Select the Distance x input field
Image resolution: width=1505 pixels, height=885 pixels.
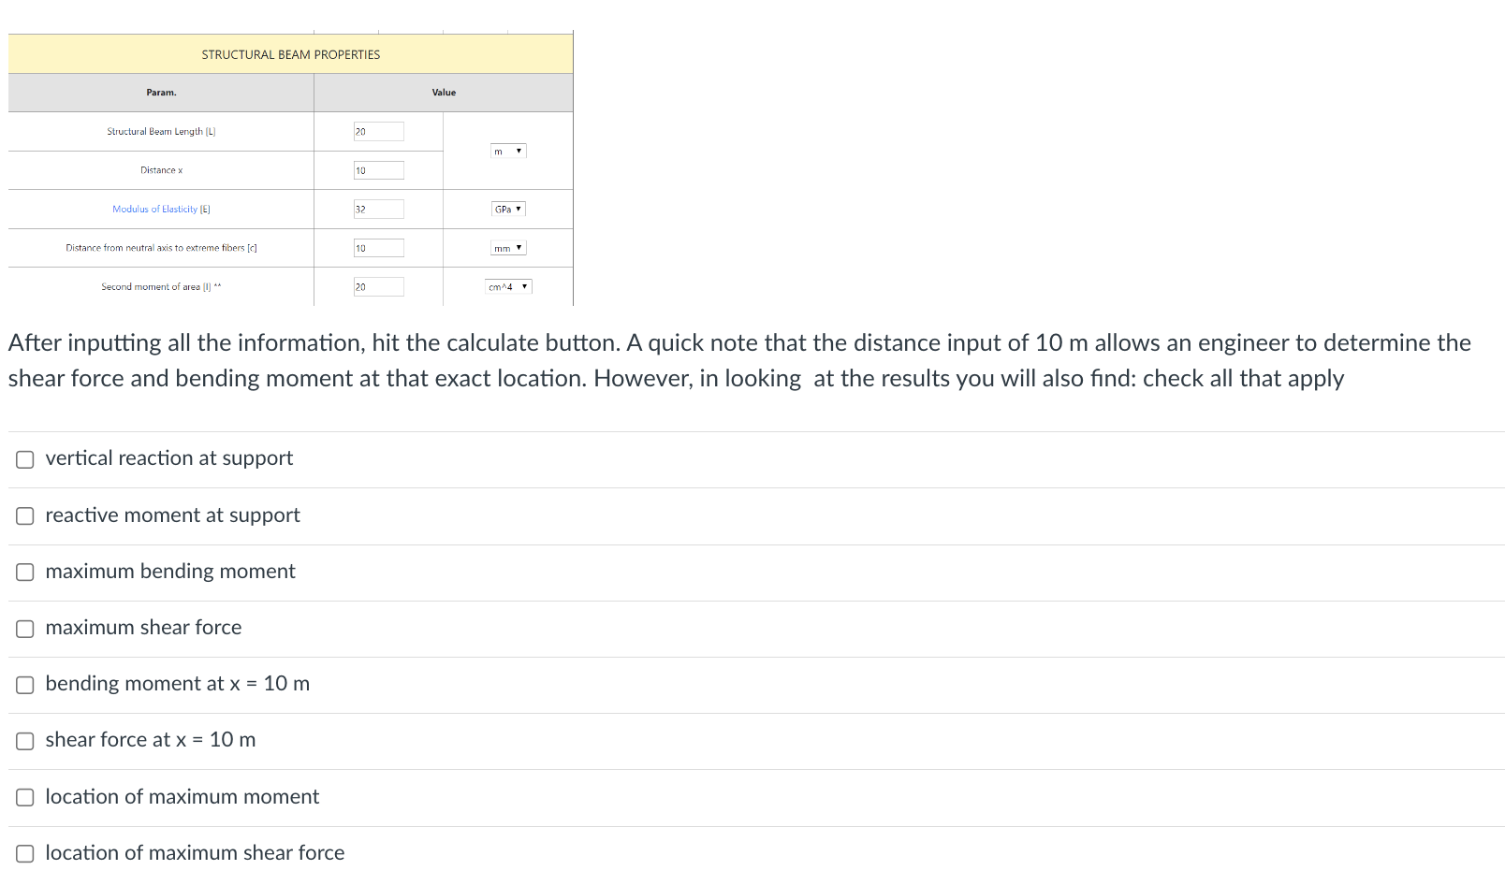coord(378,170)
